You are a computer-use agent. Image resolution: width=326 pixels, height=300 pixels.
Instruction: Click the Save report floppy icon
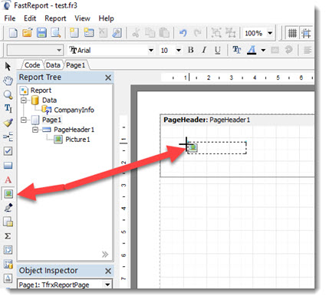point(41,33)
